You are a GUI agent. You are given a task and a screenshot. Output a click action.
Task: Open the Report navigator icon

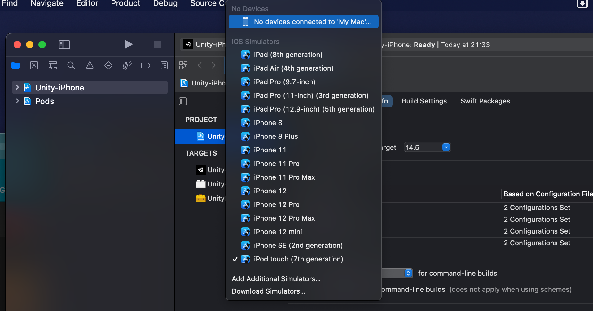(164, 65)
